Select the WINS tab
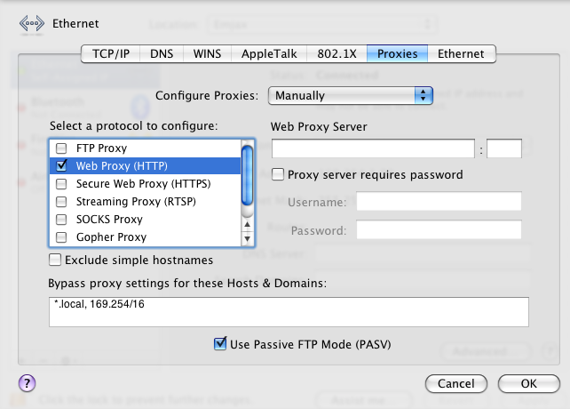 [208, 54]
